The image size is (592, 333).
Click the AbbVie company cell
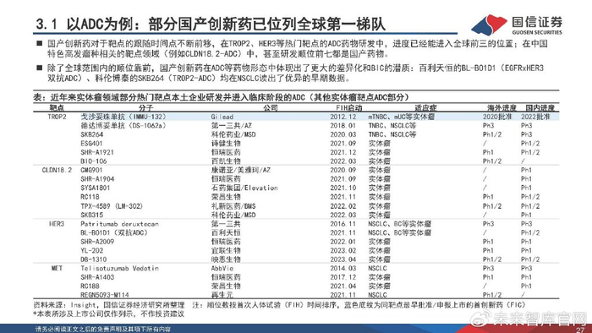(x=222, y=268)
